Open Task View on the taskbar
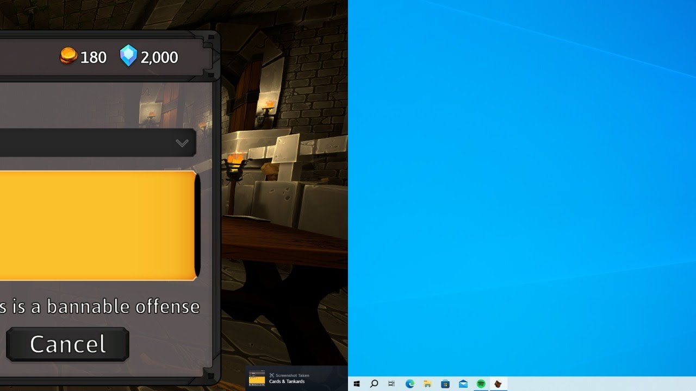The height and width of the screenshot is (391, 696). (x=391, y=384)
